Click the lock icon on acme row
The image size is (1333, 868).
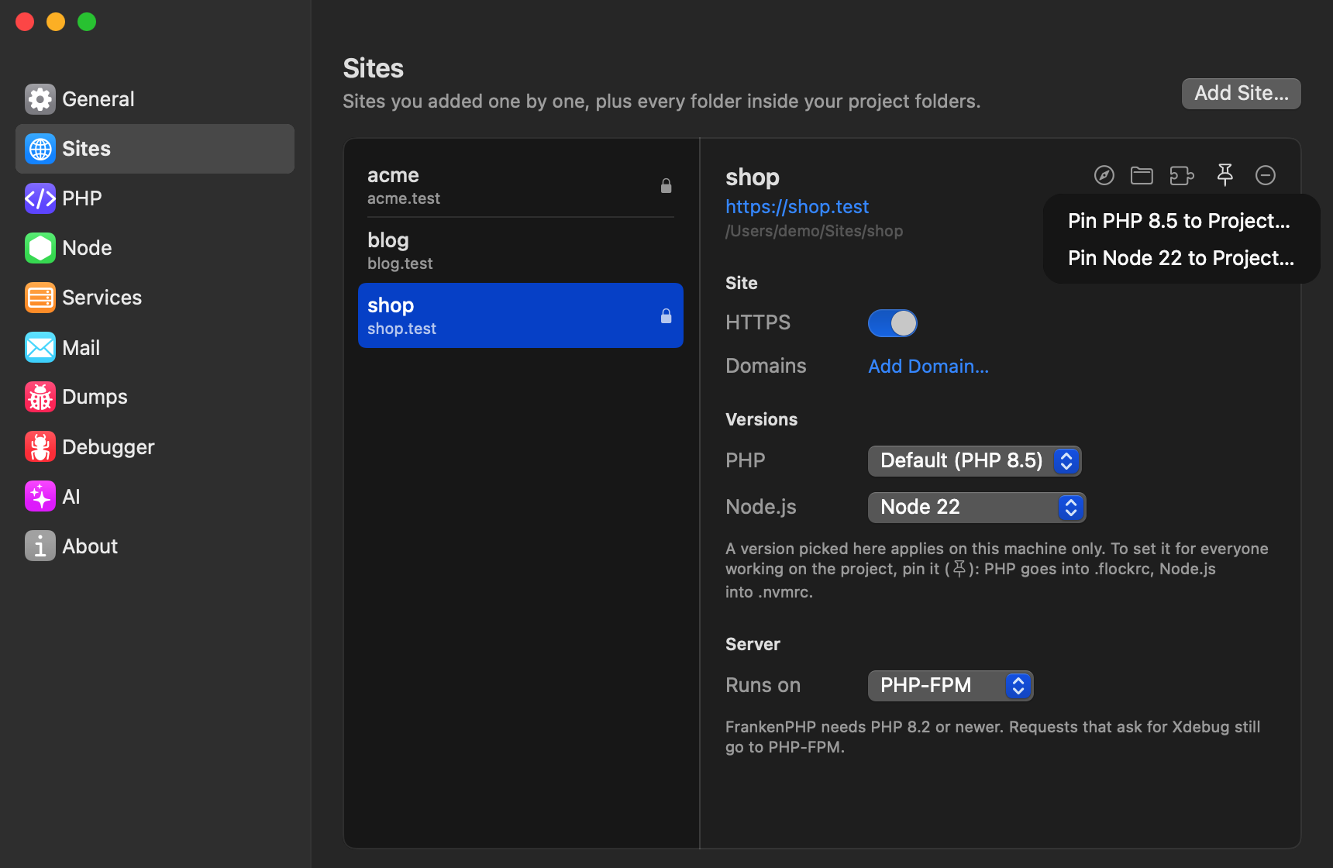(666, 186)
